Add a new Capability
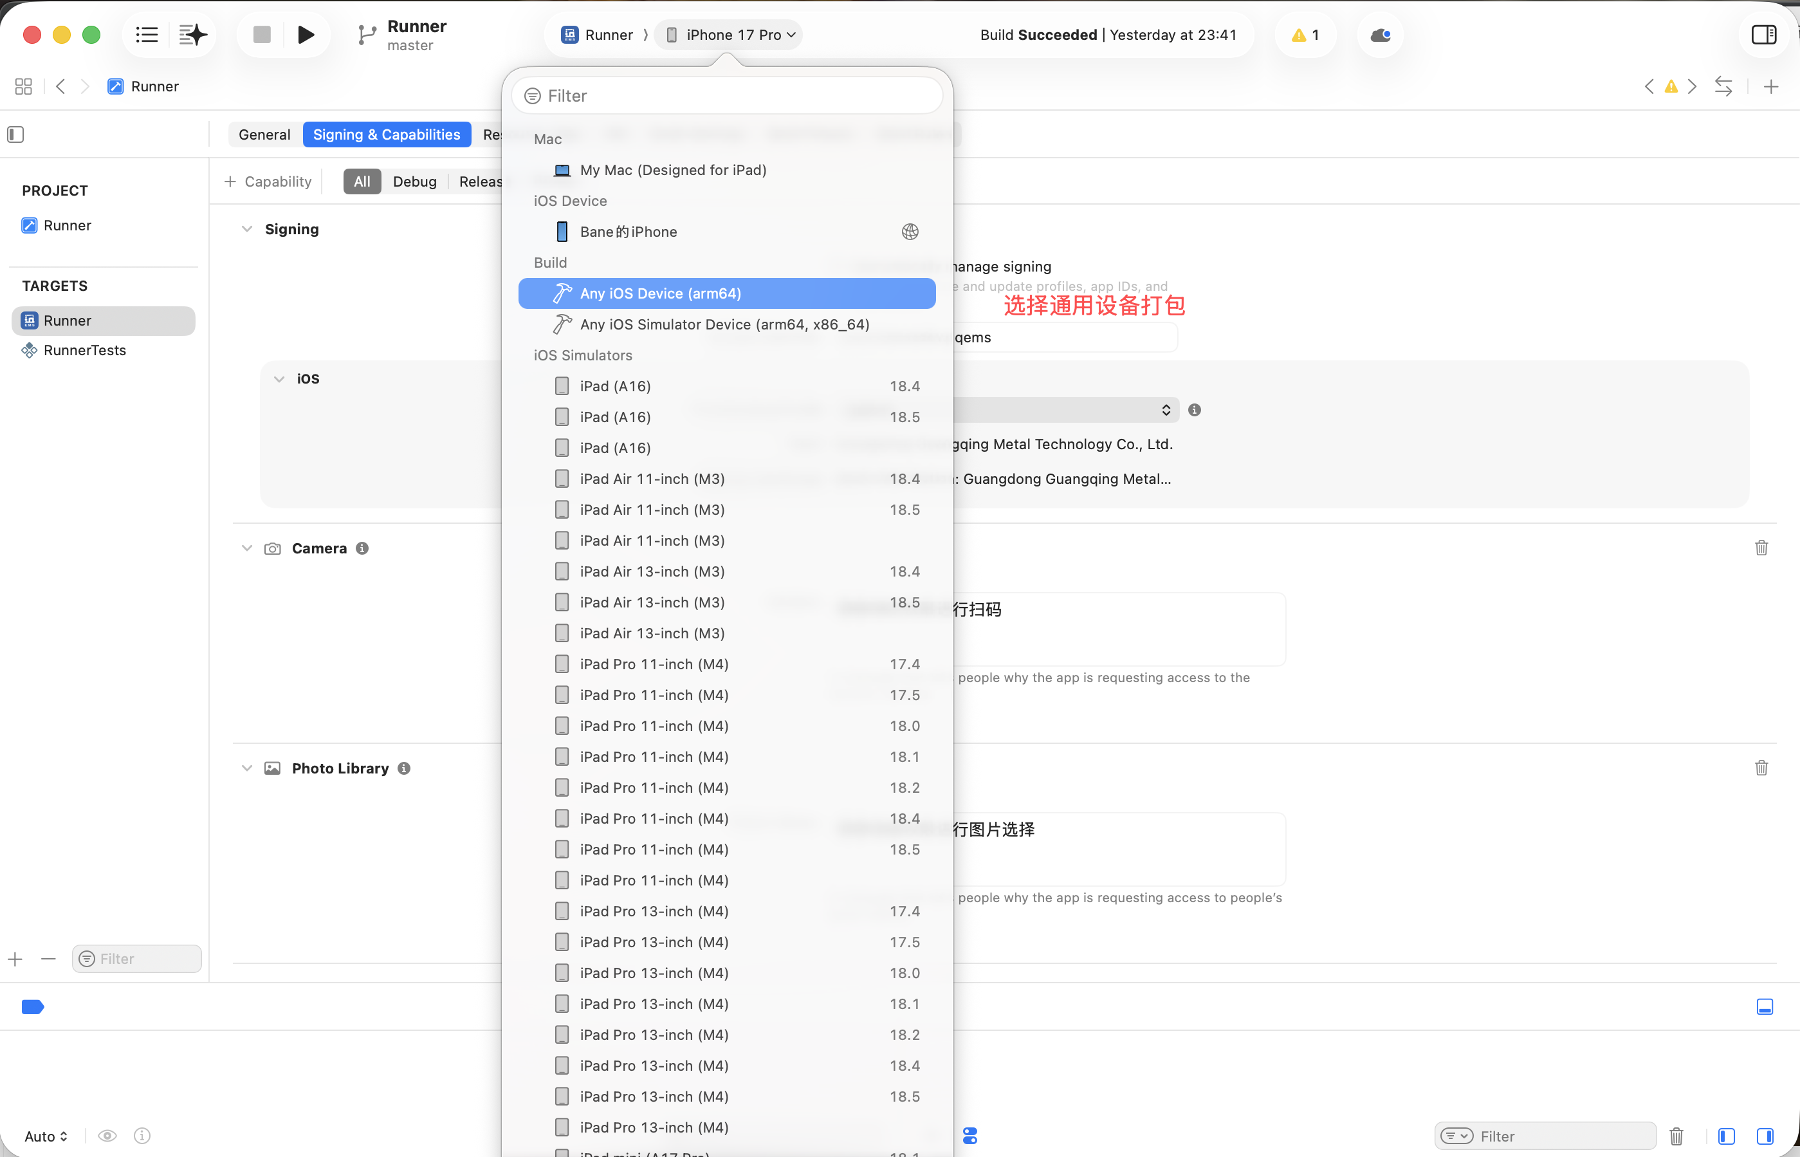This screenshot has width=1800, height=1157. (268, 181)
